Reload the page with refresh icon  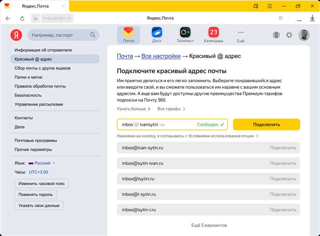pos(22,18)
